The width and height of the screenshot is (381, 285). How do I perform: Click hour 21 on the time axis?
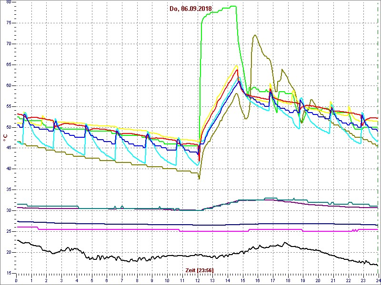[x=332, y=280]
